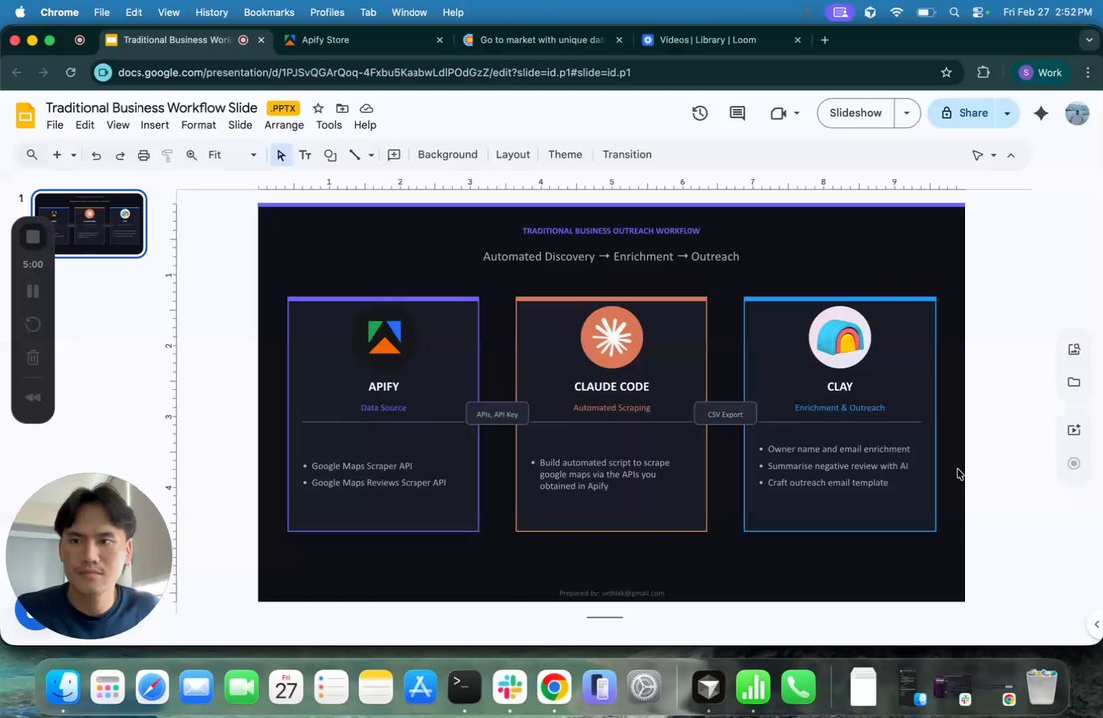
Task: Select the Line tool
Action: pos(355,155)
